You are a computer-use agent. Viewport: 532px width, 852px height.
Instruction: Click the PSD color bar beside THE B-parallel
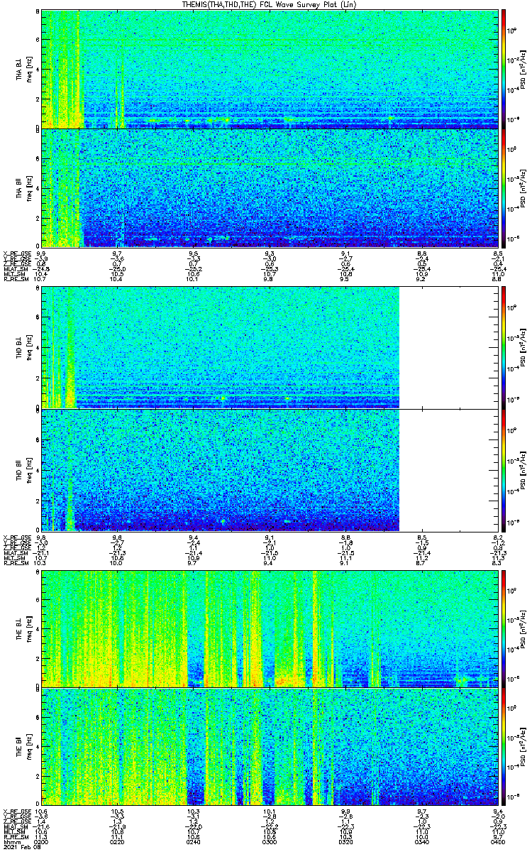(x=504, y=746)
